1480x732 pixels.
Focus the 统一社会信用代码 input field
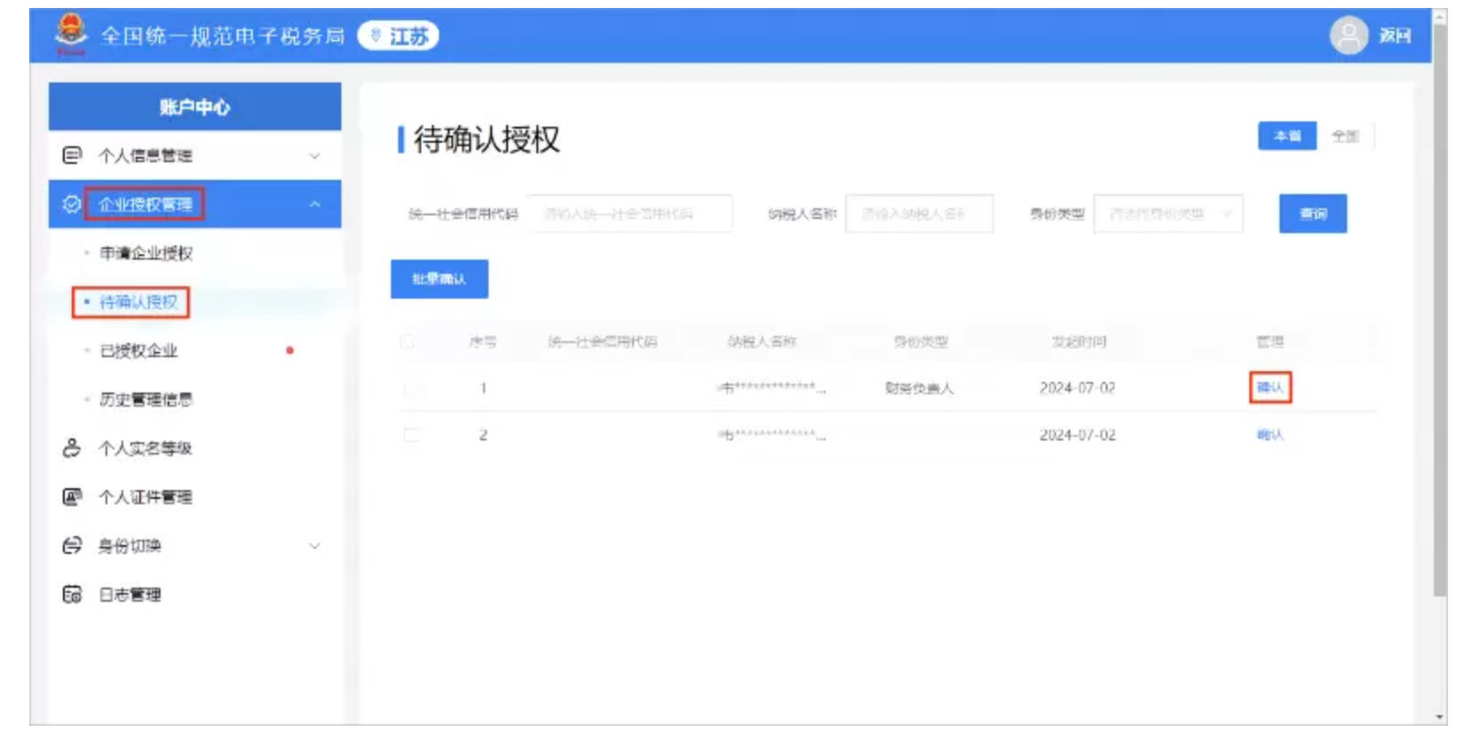(x=630, y=214)
